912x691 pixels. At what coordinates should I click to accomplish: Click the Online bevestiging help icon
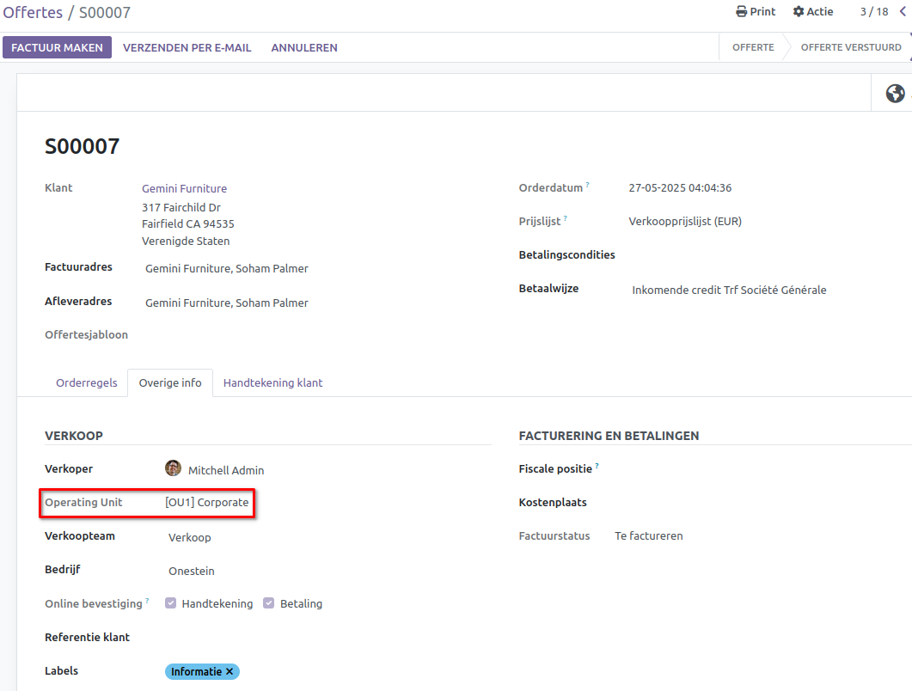click(147, 601)
